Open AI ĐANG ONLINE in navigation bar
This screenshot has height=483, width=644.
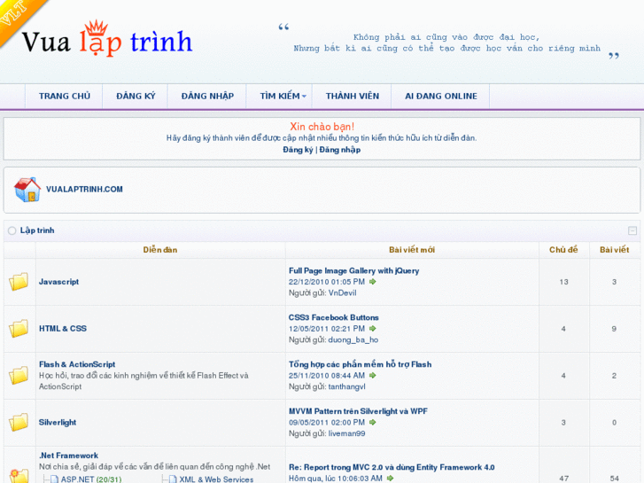pos(441,97)
